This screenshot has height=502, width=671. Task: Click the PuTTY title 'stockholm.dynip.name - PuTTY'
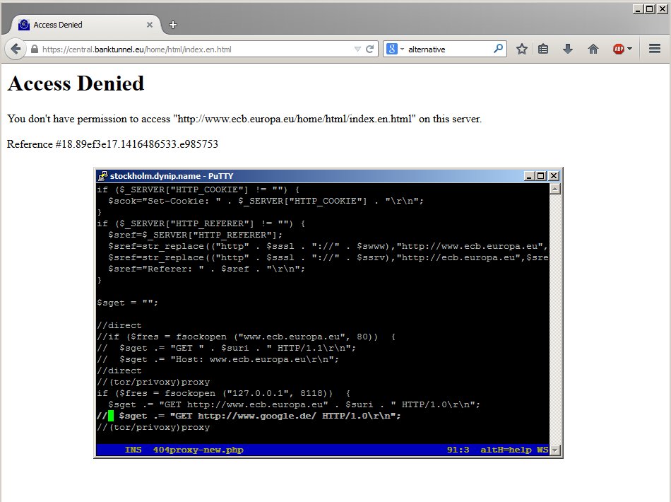tap(172, 176)
